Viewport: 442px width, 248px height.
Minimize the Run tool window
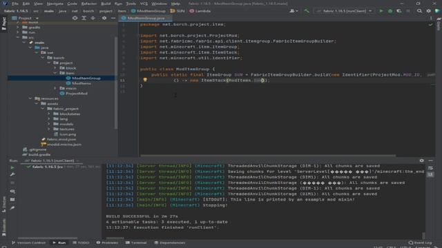tap(431, 161)
